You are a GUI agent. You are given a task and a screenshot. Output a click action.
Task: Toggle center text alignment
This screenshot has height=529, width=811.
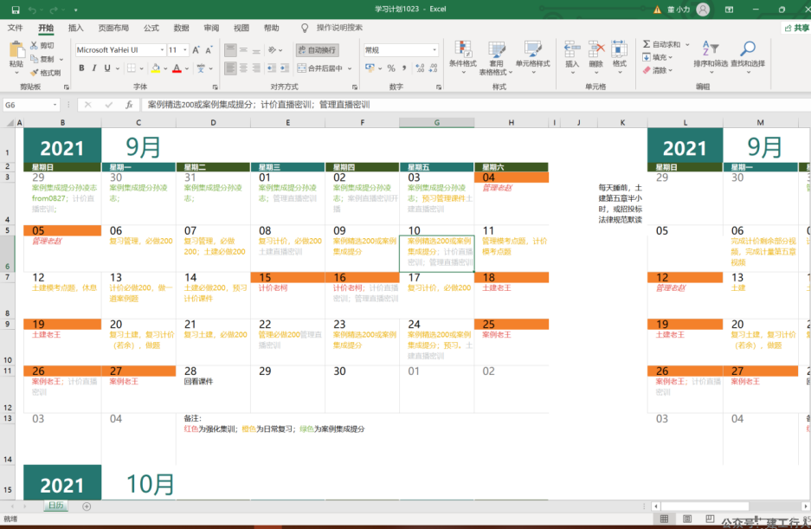(243, 68)
